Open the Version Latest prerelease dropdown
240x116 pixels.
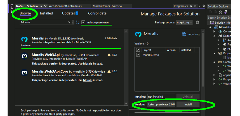coord(161,104)
